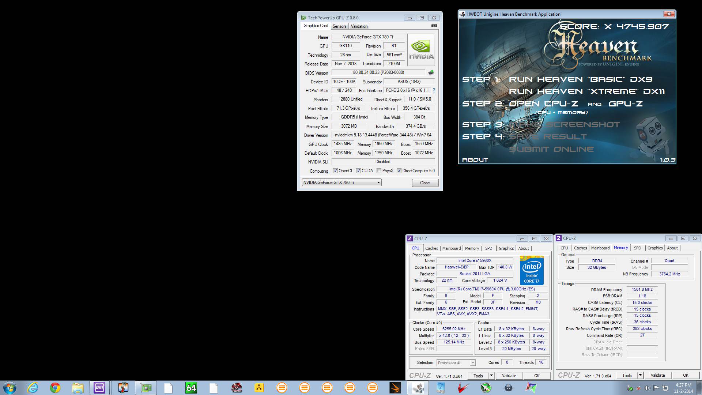This screenshot has height=395, width=702.
Task: Click the GPU-Z Name field value
Action: (368, 37)
